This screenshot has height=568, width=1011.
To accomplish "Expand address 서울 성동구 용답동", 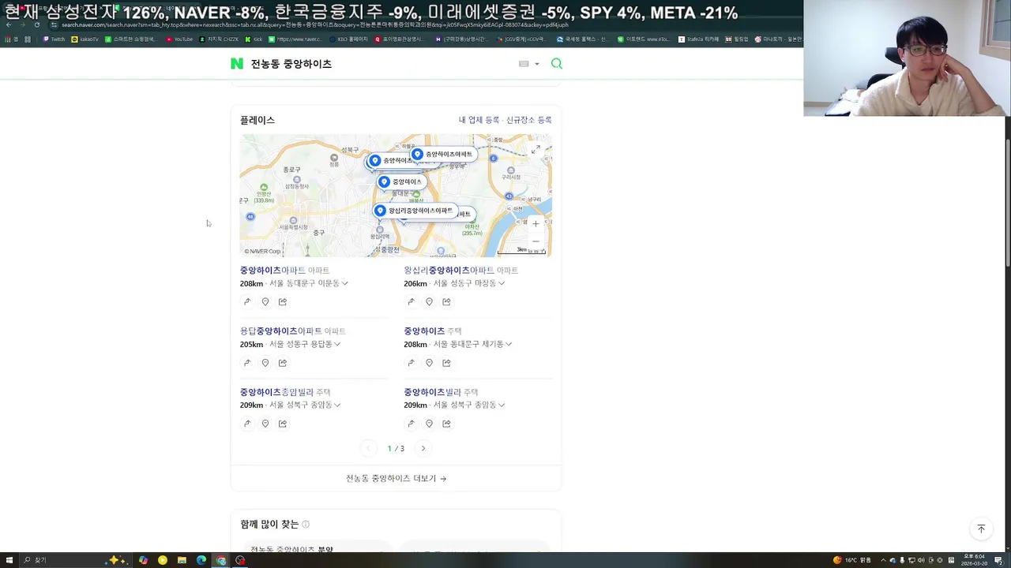I will coord(337,344).
